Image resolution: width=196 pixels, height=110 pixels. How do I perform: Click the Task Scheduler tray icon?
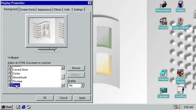coord(175,107)
